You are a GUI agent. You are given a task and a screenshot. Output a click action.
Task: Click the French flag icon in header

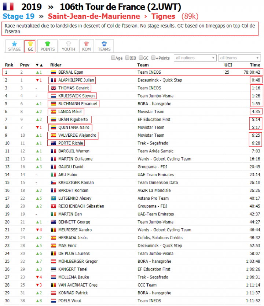click(x=8, y=7)
